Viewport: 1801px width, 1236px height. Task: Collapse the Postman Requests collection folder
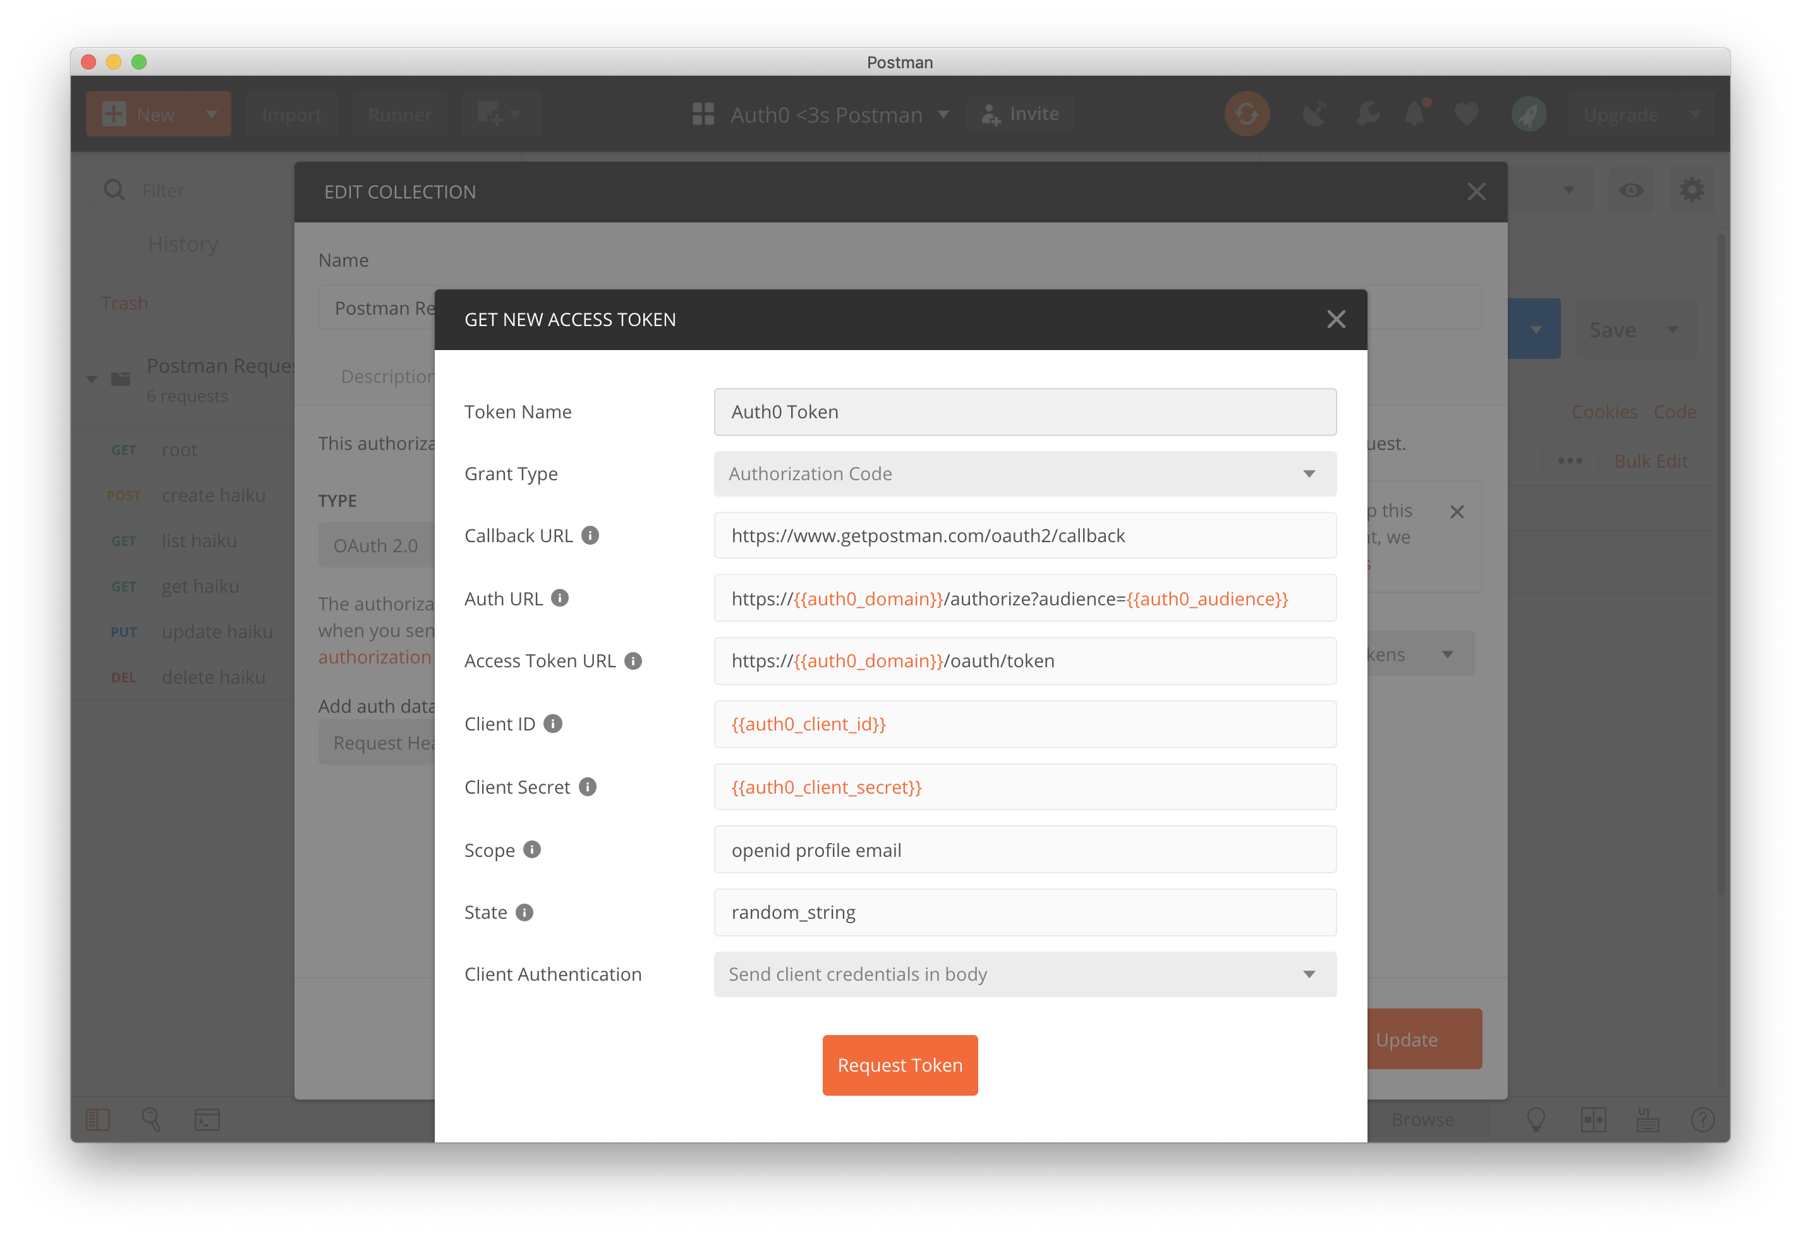coord(92,379)
